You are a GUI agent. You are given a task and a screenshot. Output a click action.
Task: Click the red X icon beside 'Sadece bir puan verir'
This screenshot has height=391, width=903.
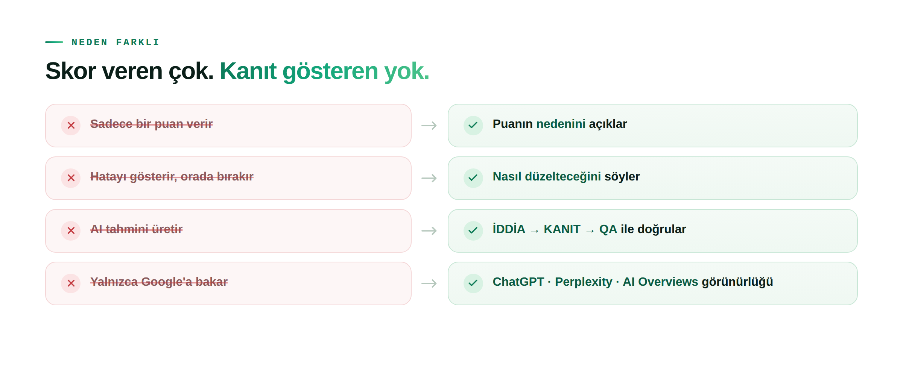pos(71,126)
